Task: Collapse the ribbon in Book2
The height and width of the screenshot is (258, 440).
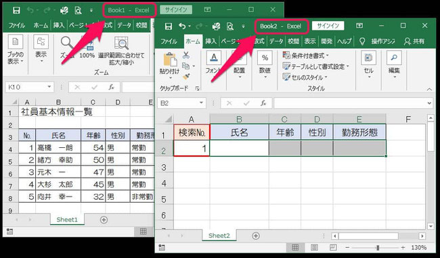Action: pyautogui.click(x=429, y=89)
